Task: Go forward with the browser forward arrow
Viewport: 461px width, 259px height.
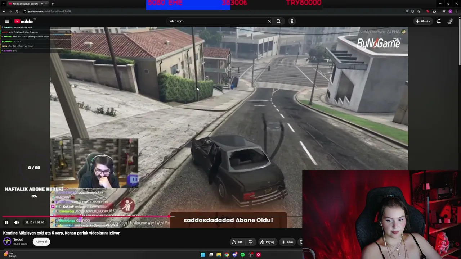Action: [10, 11]
